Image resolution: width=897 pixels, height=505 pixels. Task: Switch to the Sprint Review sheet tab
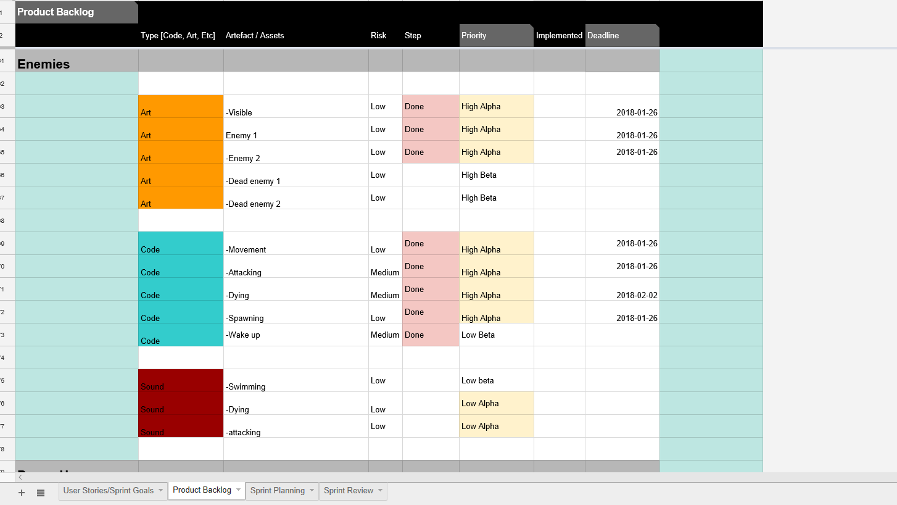coord(348,491)
